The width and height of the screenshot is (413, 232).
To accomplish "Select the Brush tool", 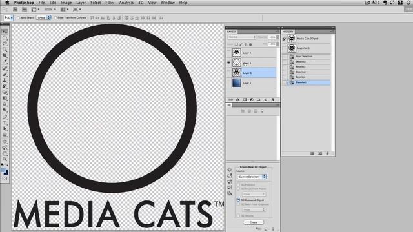I will [5, 75].
